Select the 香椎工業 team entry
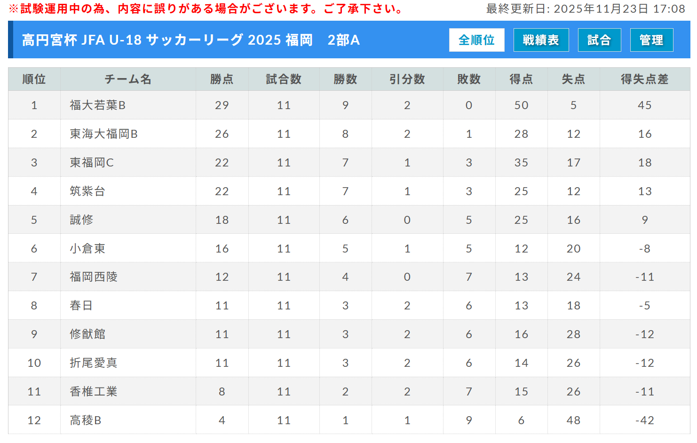697x443 pixels. tap(94, 391)
